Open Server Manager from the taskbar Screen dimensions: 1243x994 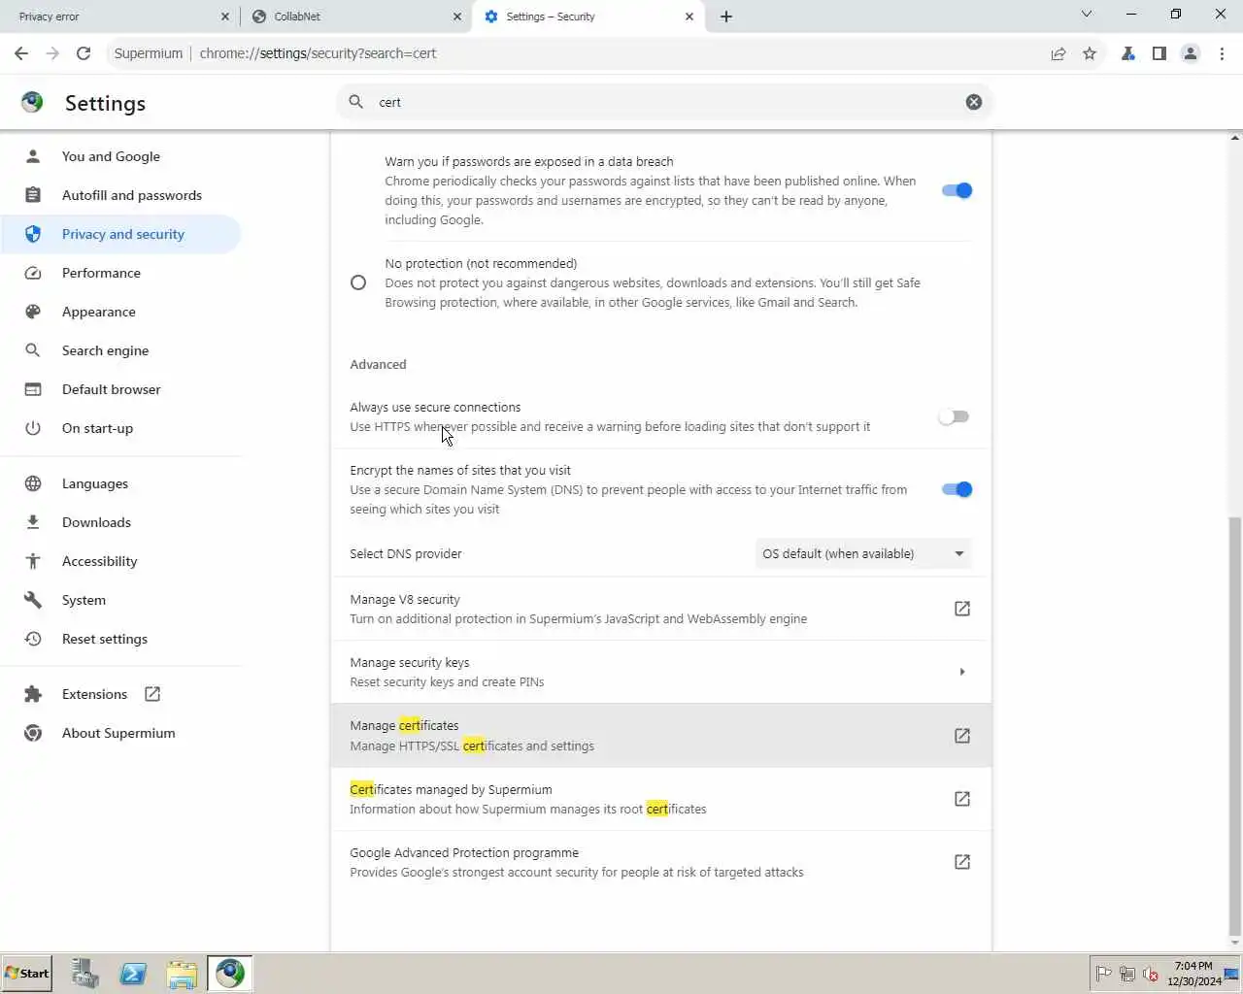point(85,973)
